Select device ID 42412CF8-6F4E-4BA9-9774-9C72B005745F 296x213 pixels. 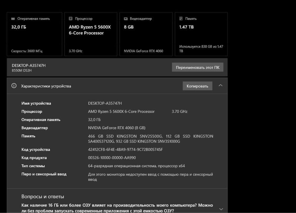pyautogui.click(x=125, y=149)
